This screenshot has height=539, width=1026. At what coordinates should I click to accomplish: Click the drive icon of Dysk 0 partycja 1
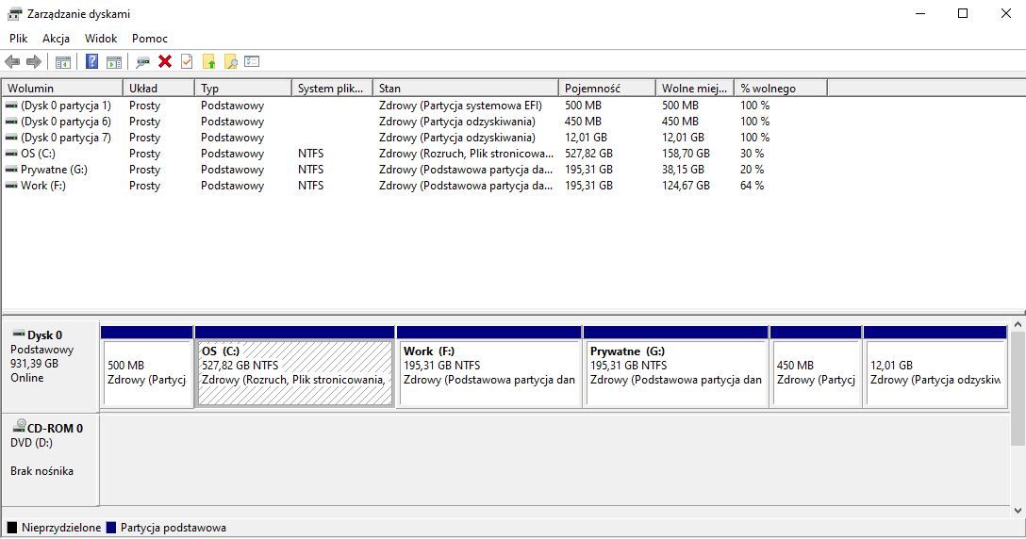click(11, 106)
